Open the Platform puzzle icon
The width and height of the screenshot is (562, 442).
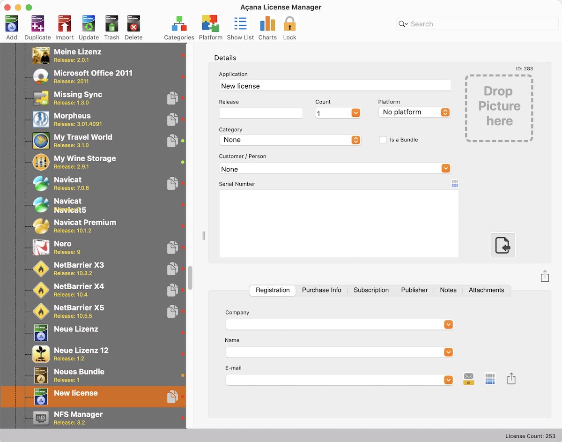point(210,24)
